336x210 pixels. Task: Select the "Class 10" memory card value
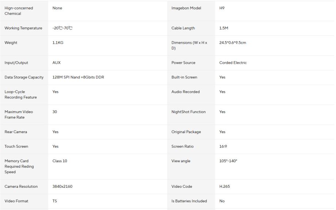point(60,161)
